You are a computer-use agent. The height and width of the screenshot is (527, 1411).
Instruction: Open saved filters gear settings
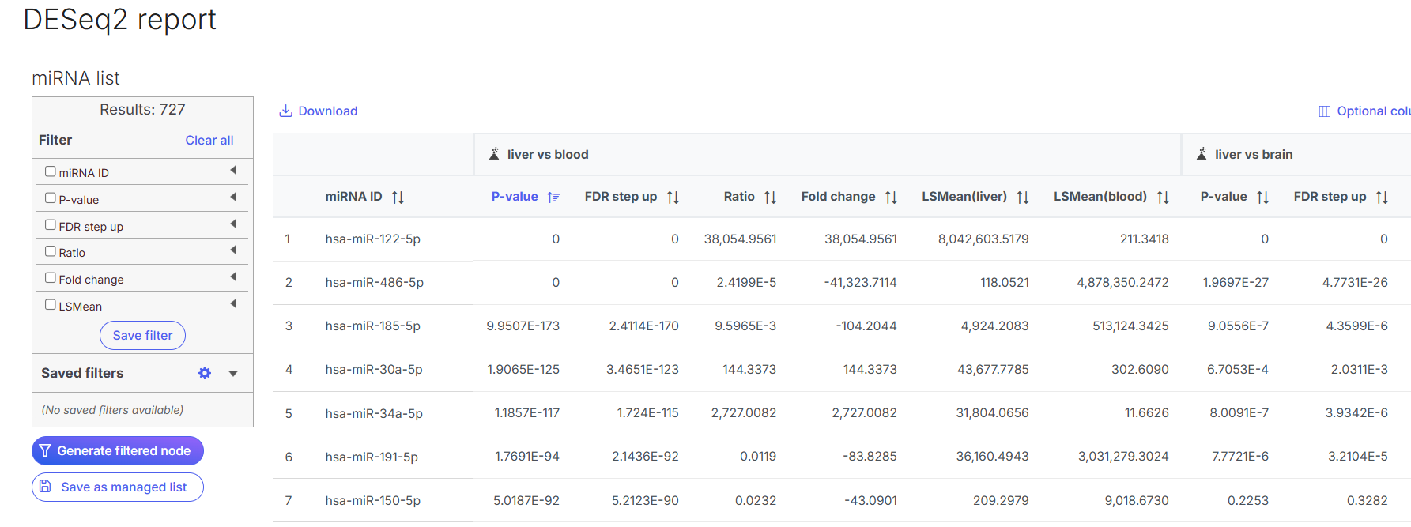[x=205, y=373]
